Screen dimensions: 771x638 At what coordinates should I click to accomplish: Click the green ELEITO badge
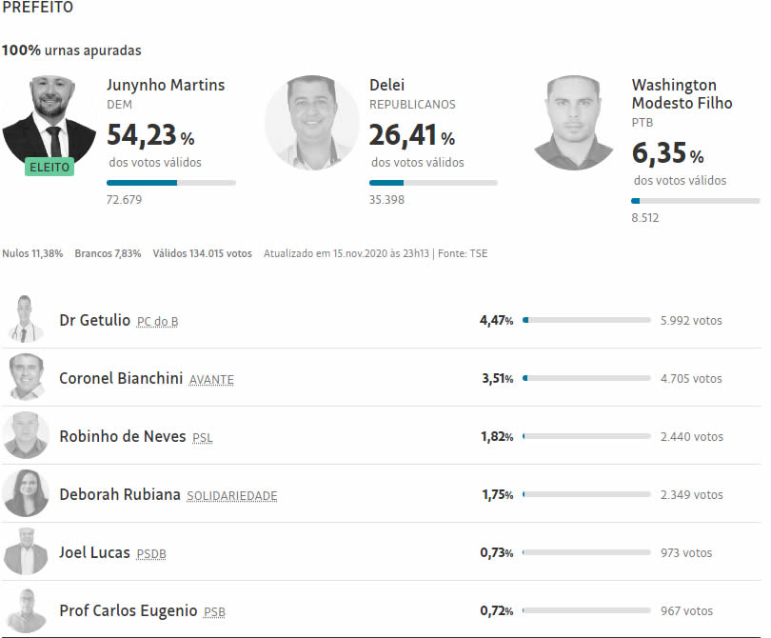(x=49, y=167)
